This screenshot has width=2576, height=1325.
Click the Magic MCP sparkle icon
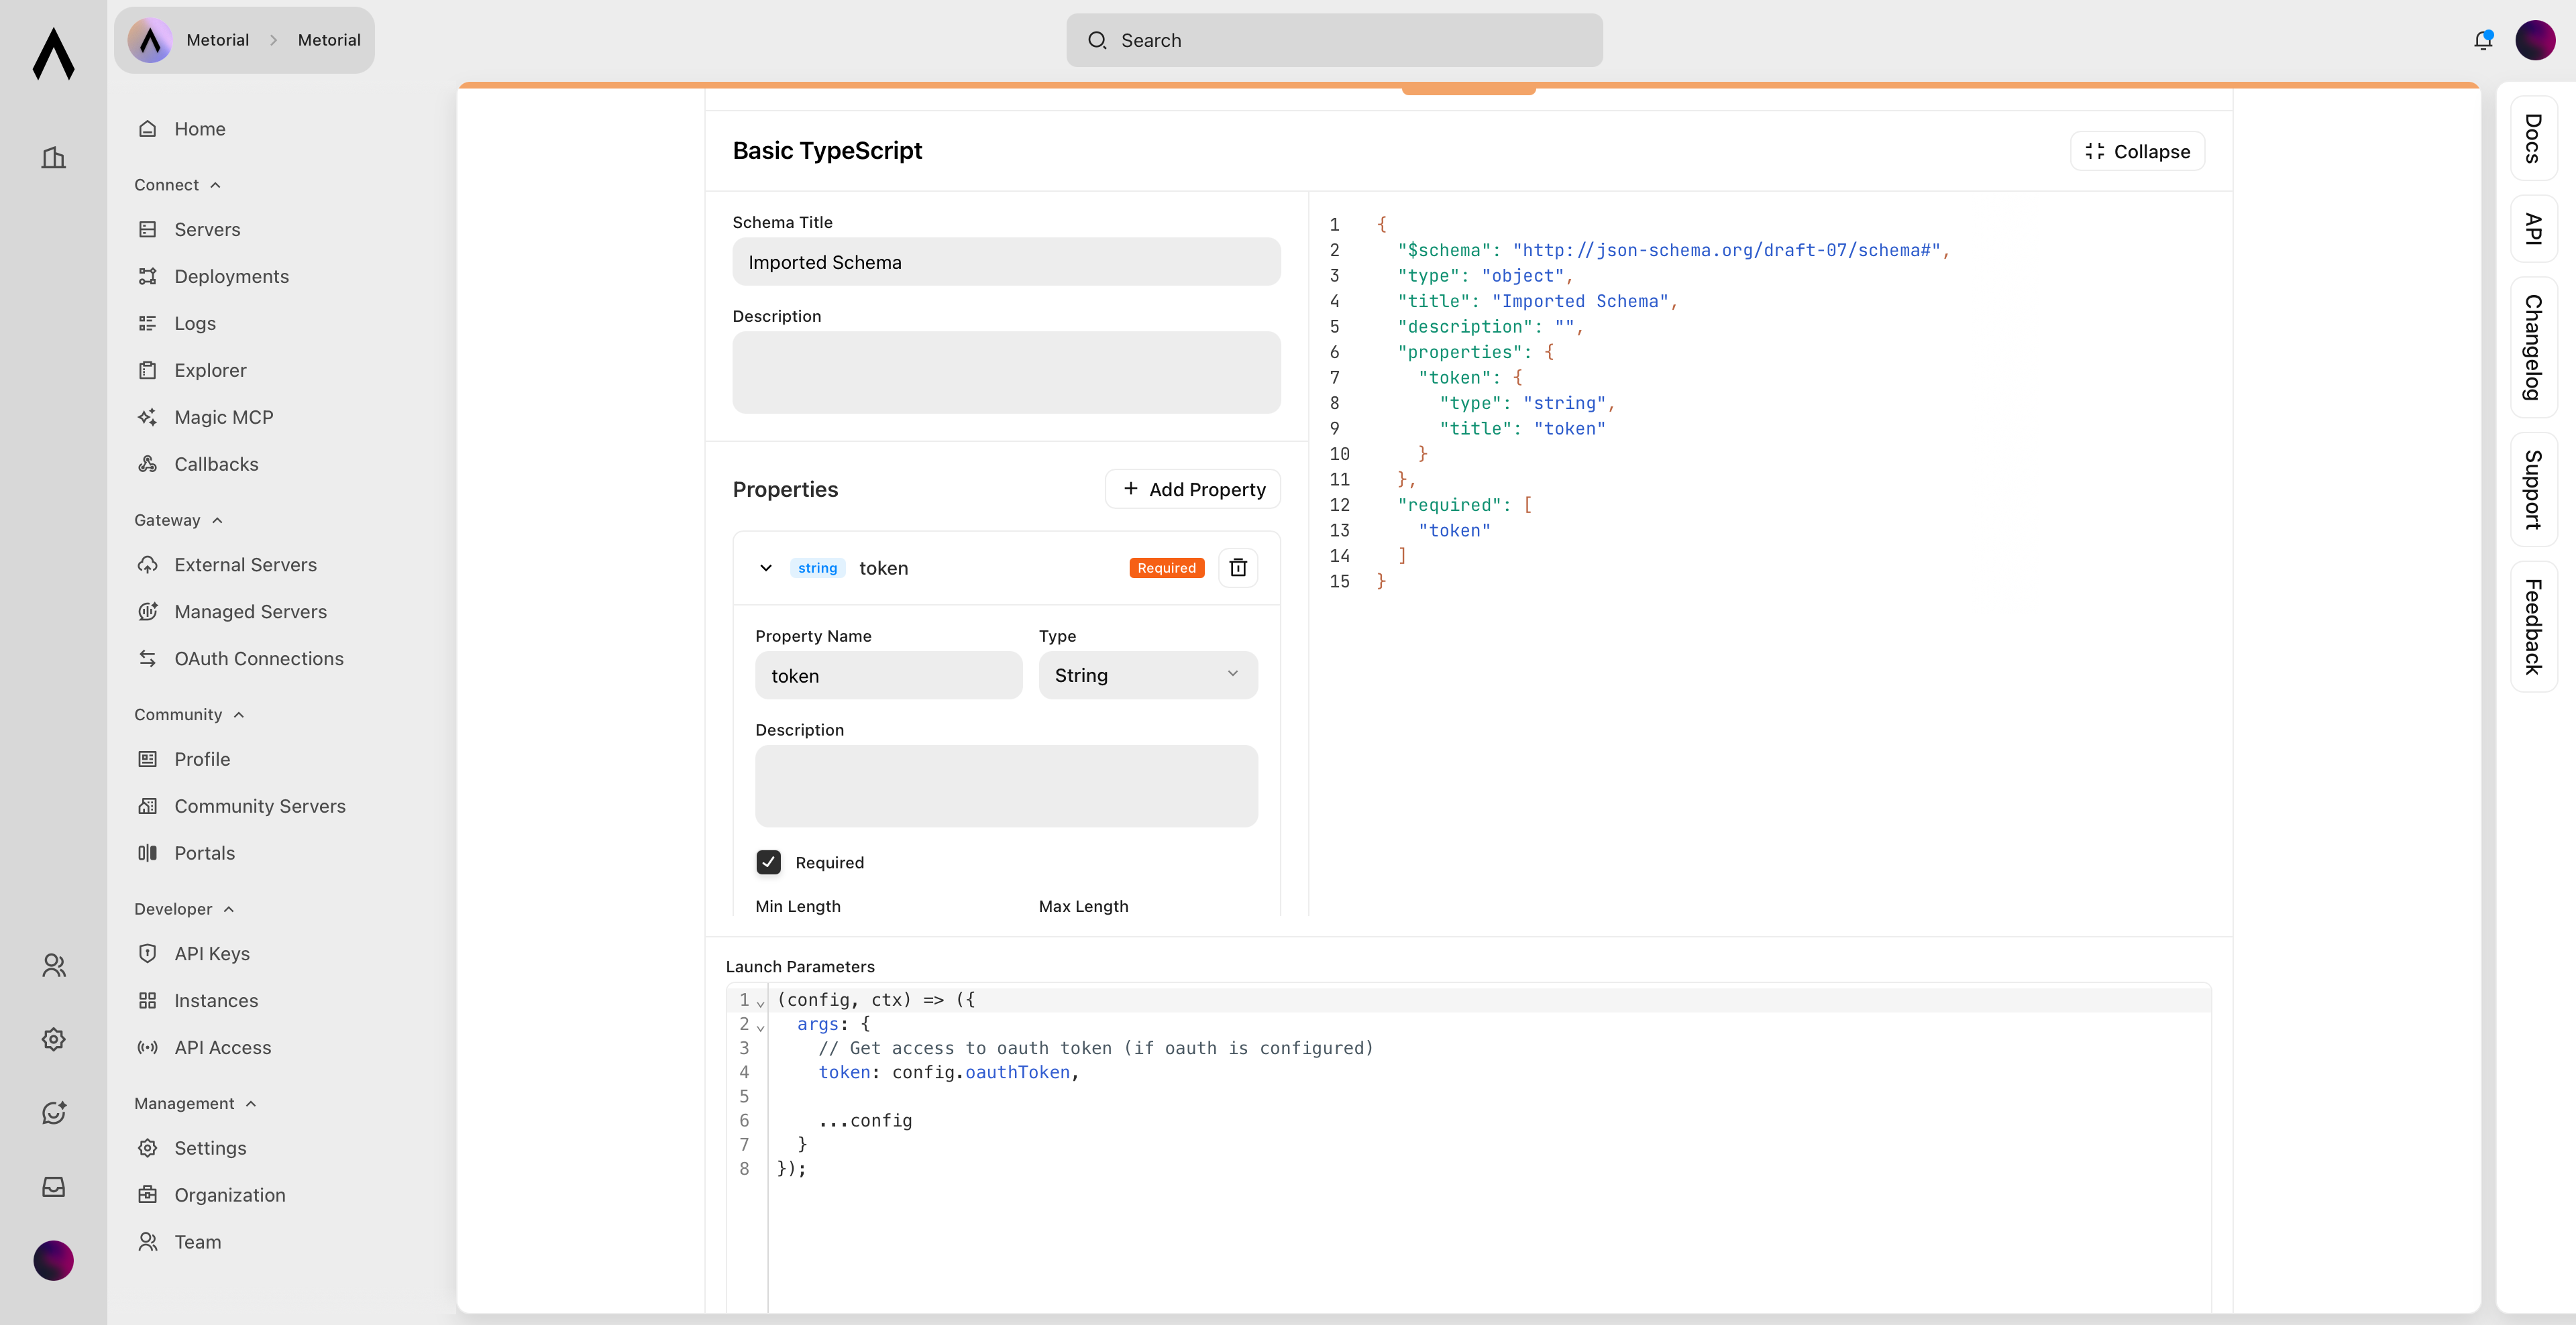point(148,416)
